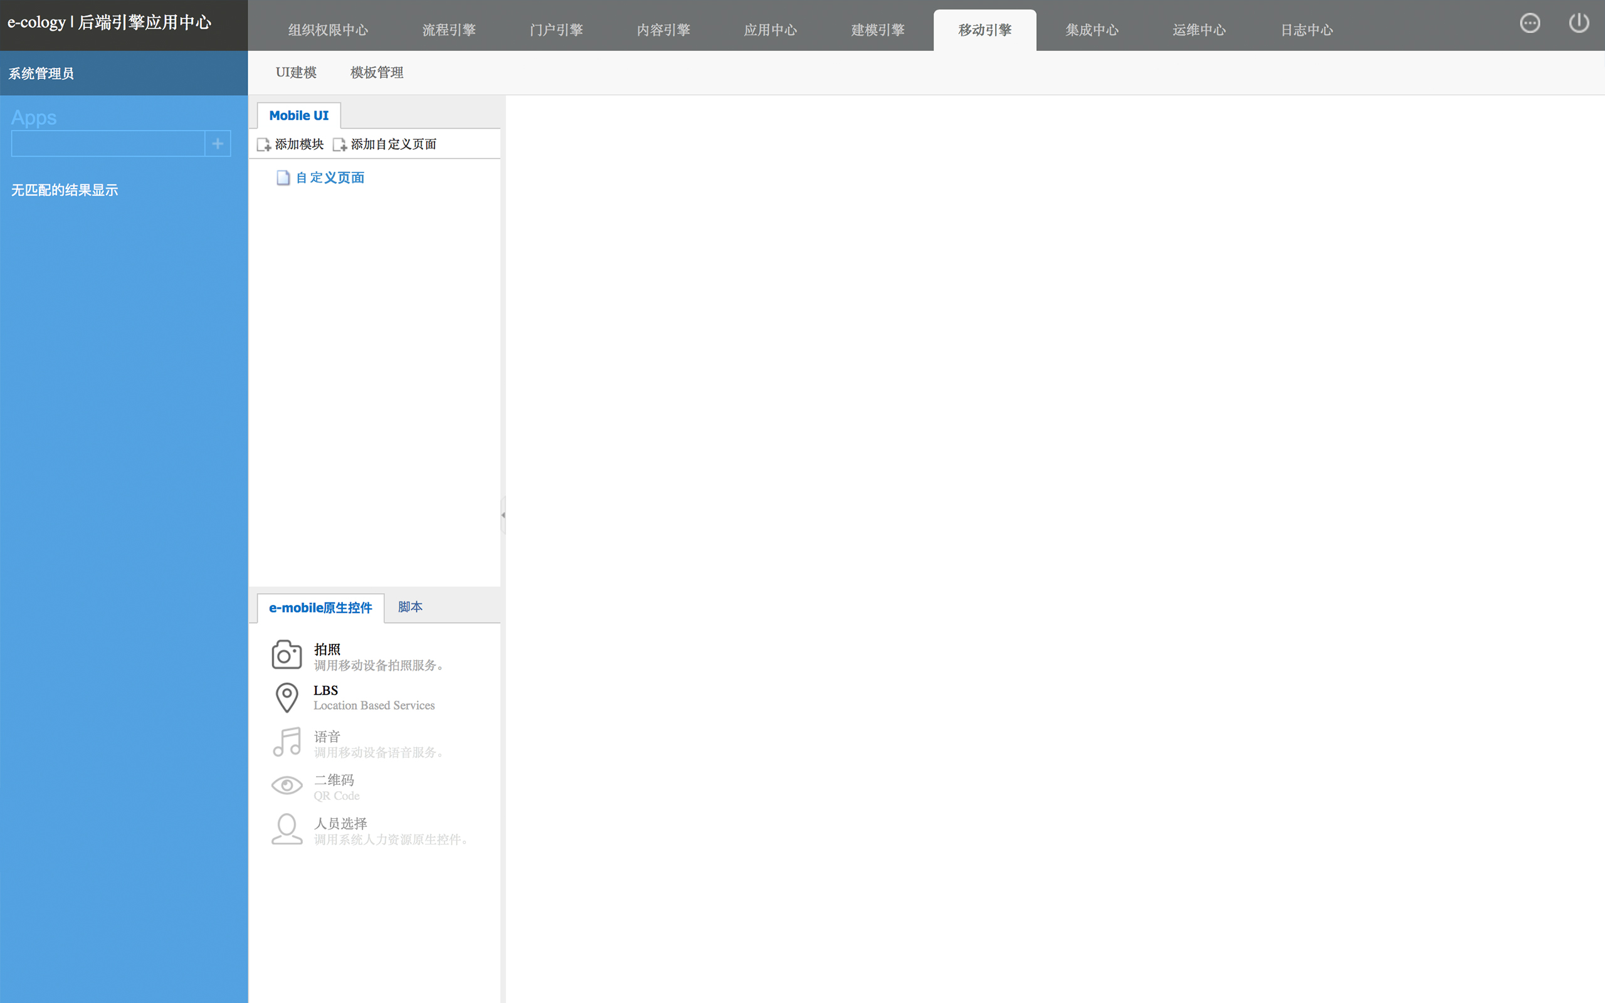
Task: Click the plus button beside Apps search
Action: click(x=218, y=144)
